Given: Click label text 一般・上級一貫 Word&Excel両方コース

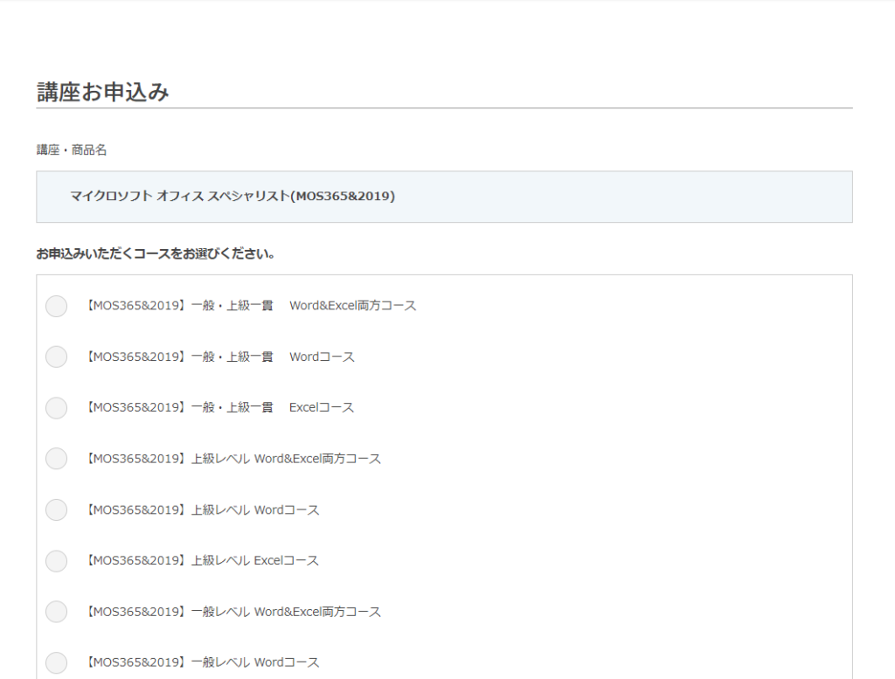Looking at the screenshot, I should pos(251,306).
